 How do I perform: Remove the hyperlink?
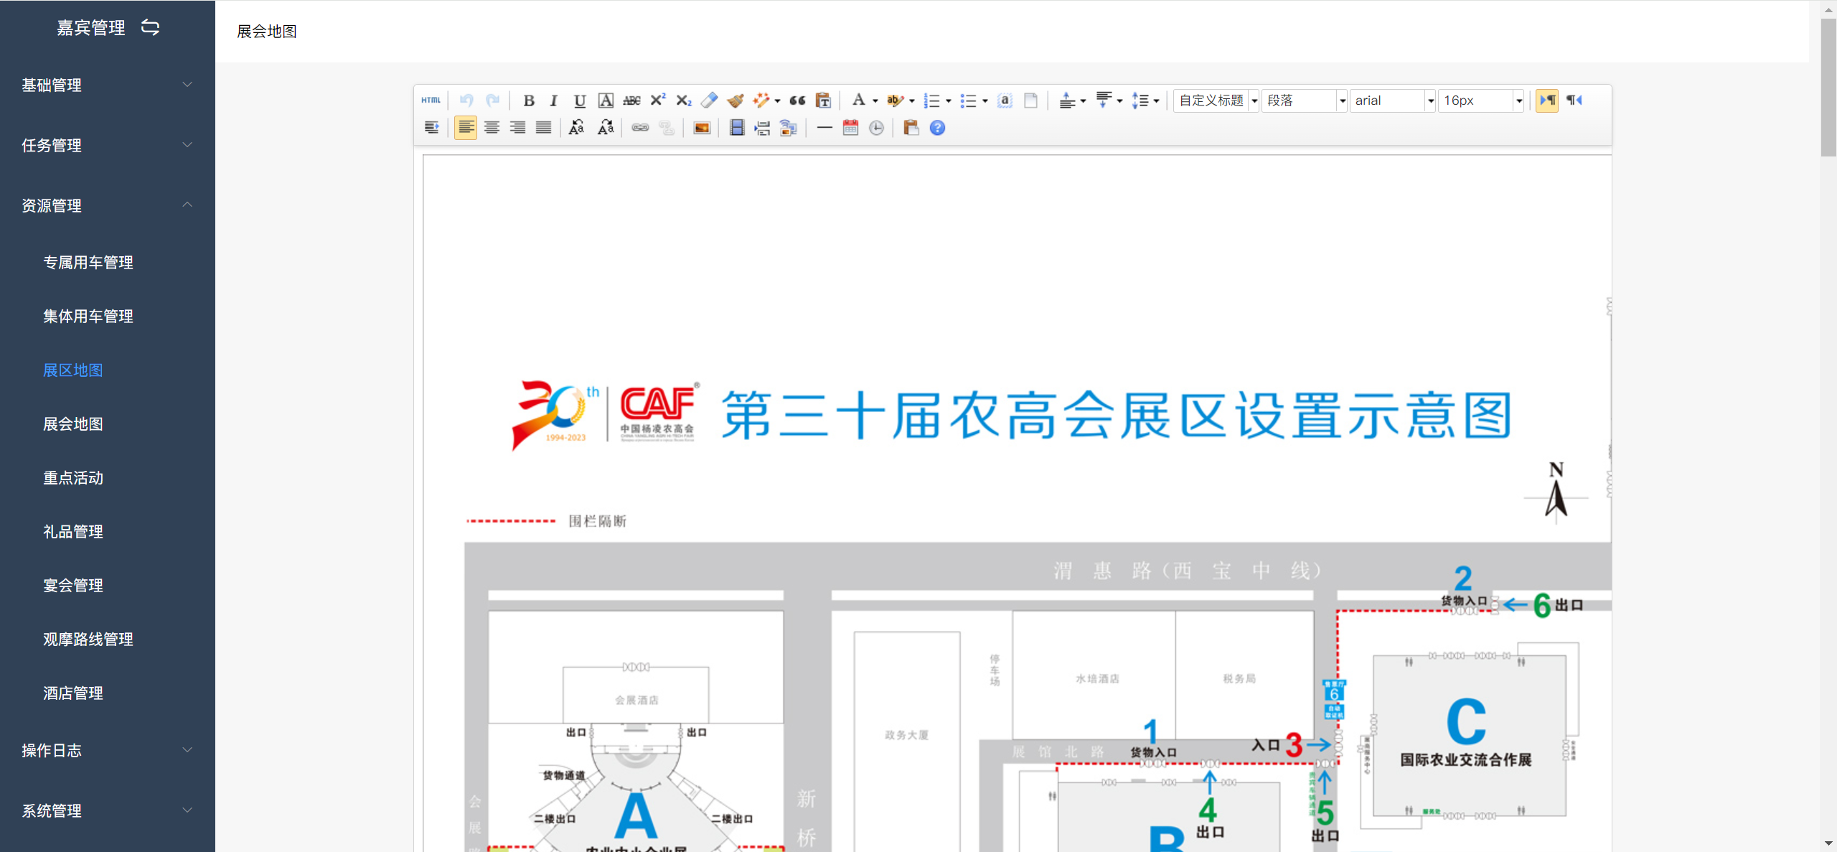pos(667,128)
